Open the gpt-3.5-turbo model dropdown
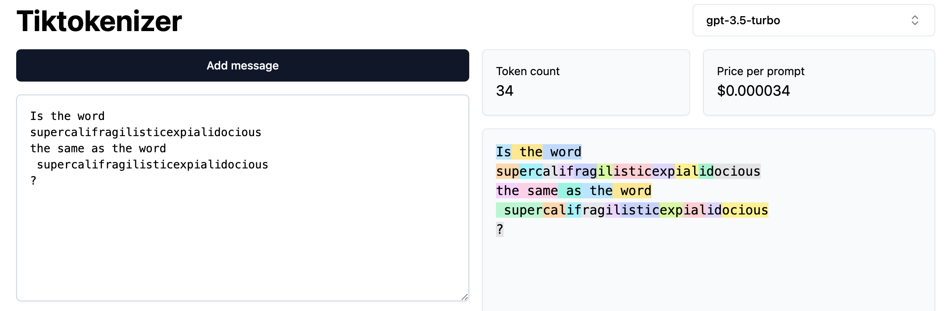 coord(813,20)
